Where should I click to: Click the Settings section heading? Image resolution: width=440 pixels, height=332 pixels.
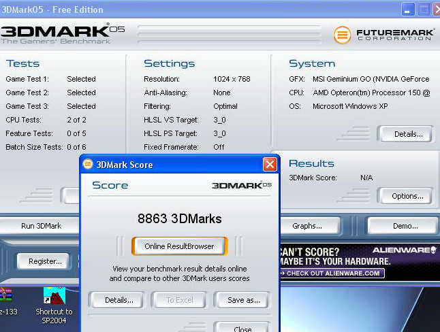tap(169, 63)
